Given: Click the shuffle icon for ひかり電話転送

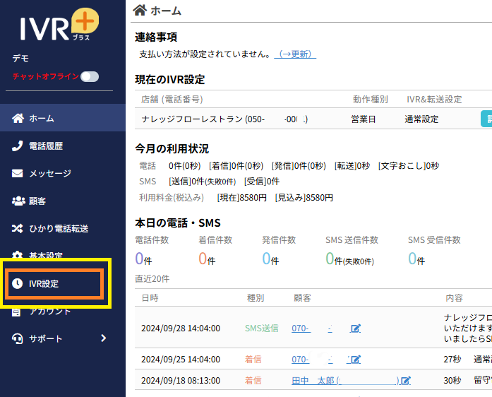Looking at the screenshot, I should coord(18,229).
